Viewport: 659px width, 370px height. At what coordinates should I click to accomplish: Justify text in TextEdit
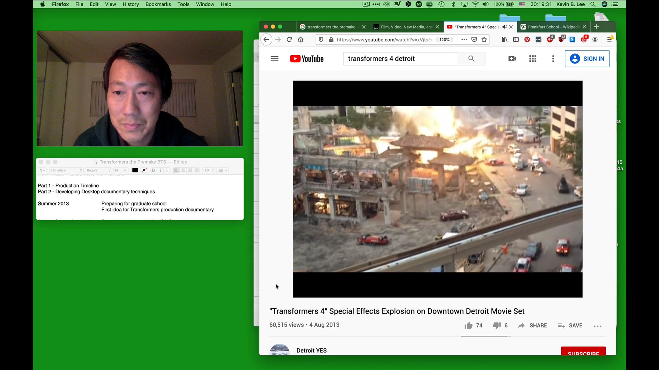coord(197,170)
